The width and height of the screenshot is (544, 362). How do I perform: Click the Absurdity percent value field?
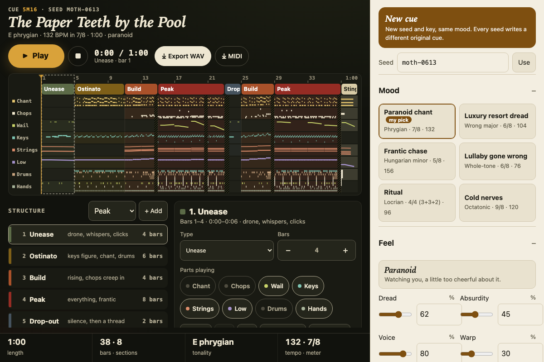[520, 314]
